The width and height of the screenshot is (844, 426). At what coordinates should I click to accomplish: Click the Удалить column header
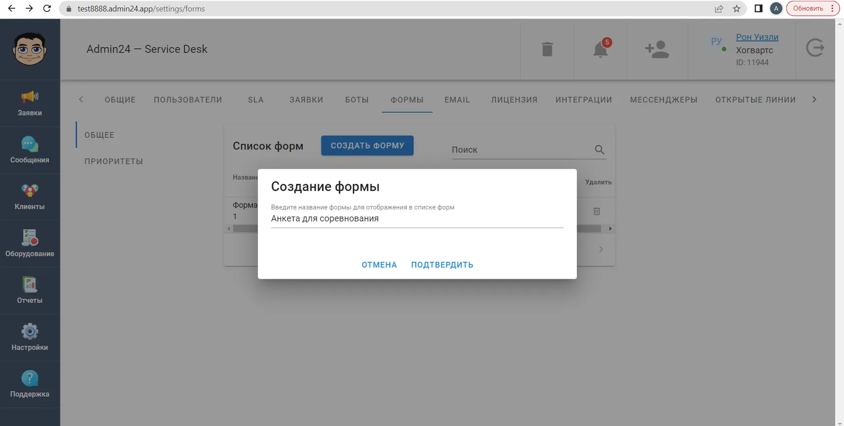pyautogui.click(x=598, y=182)
